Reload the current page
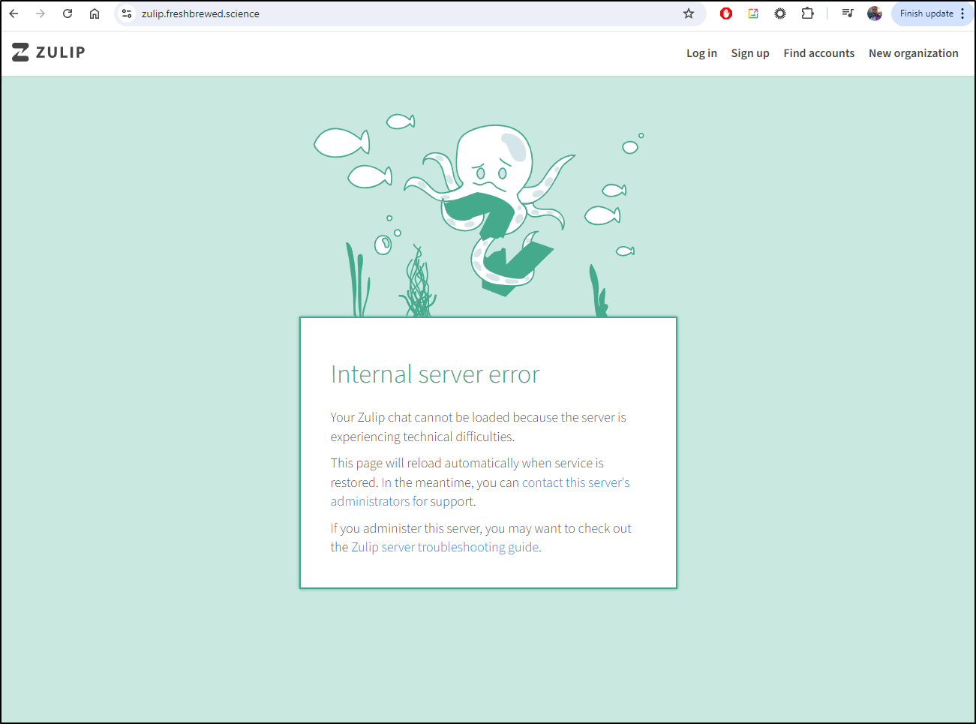This screenshot has width=976, height=724. tap(68, 14)
